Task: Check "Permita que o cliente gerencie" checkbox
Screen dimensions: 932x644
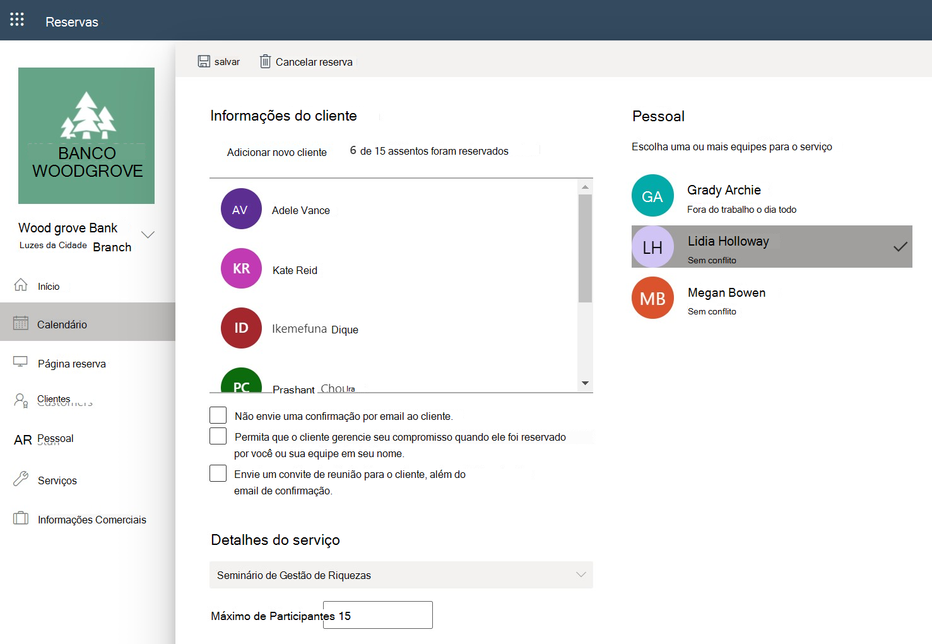Action: point(218,436)
